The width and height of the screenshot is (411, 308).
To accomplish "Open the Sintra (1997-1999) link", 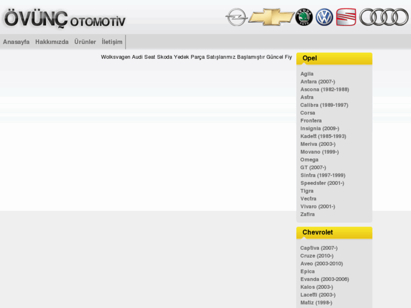I will (323, 175).
